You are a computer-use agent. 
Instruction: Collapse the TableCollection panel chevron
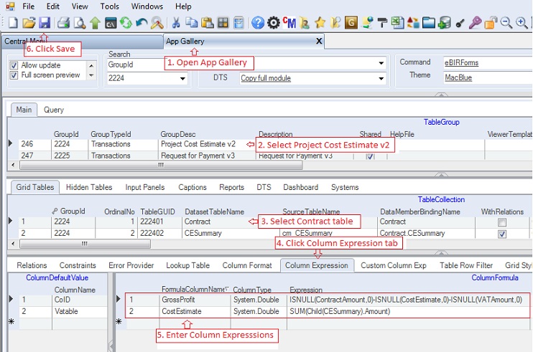441,253
